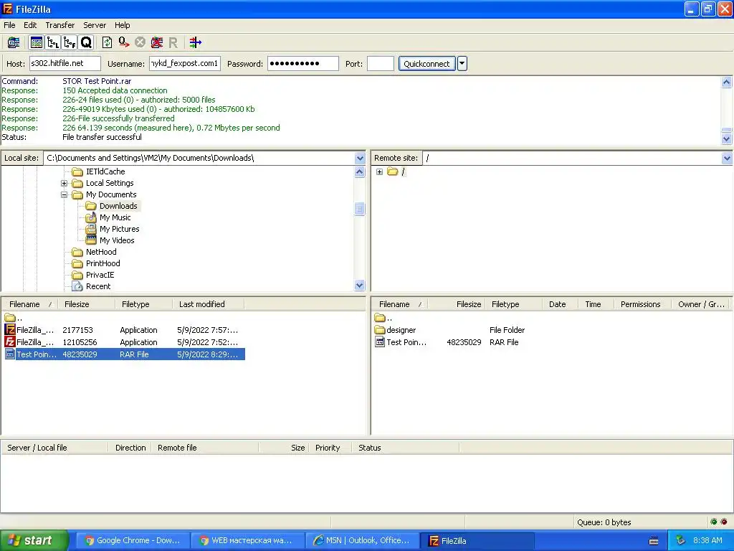Image resolution: width=734 pixels, height=551 pixels.
Task: Open the Site Manager toolbar icon
Action: pyautogui.click(x=14, y=42)
